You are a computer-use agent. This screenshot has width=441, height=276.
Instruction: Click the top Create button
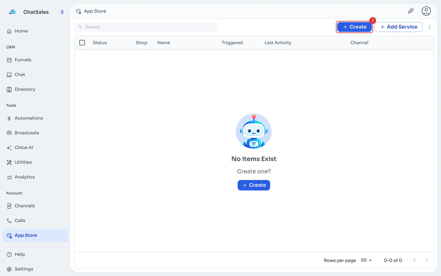[354, 27]
